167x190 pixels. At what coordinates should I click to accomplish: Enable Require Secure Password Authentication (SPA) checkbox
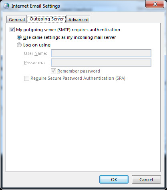click(x=26, y=78)
